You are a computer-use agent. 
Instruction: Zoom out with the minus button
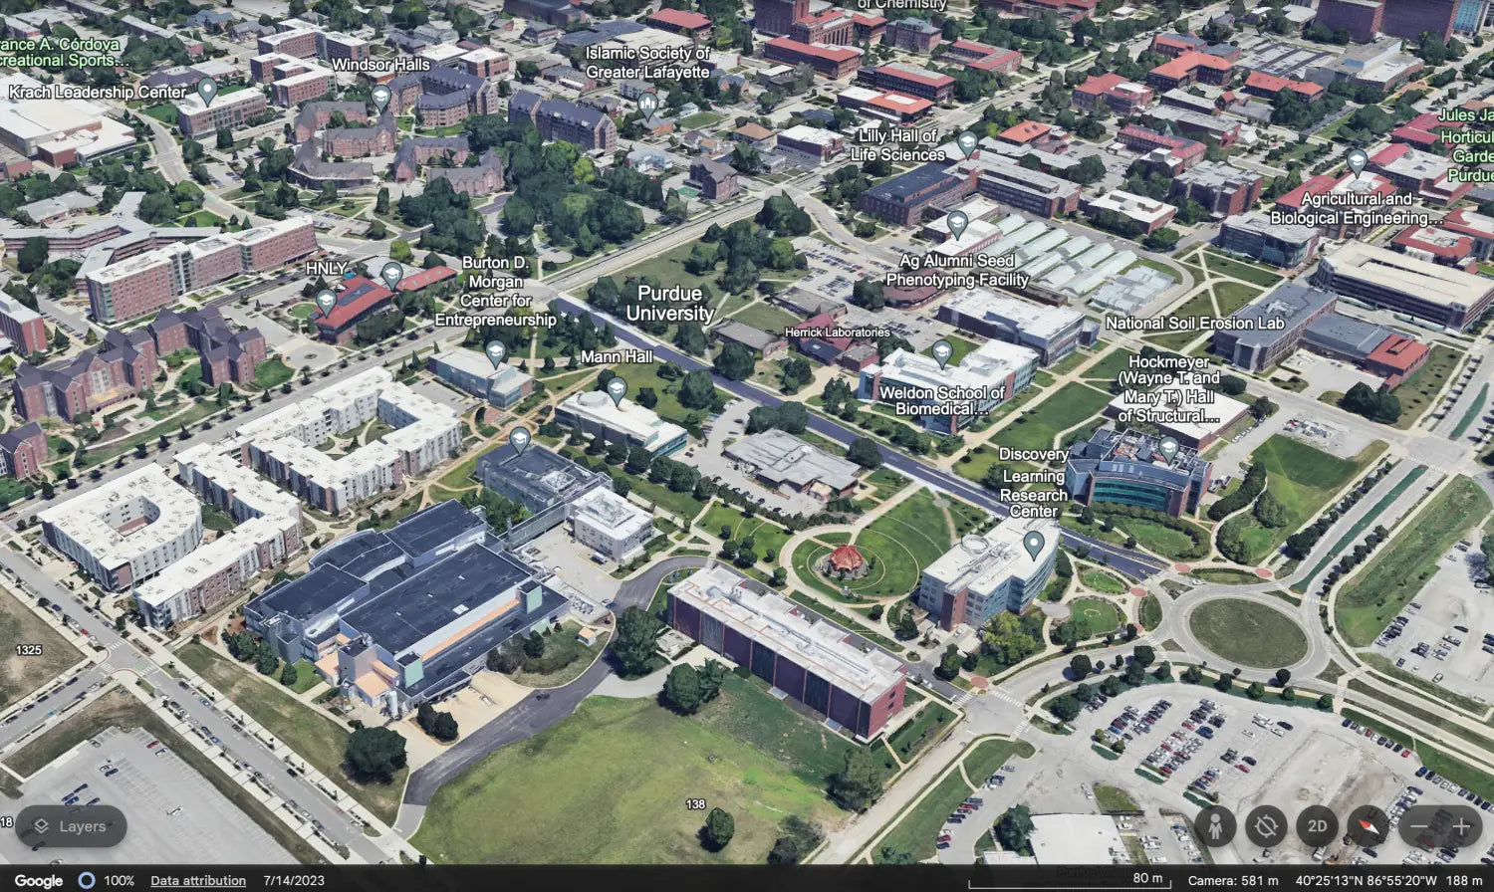point(1419,826)
